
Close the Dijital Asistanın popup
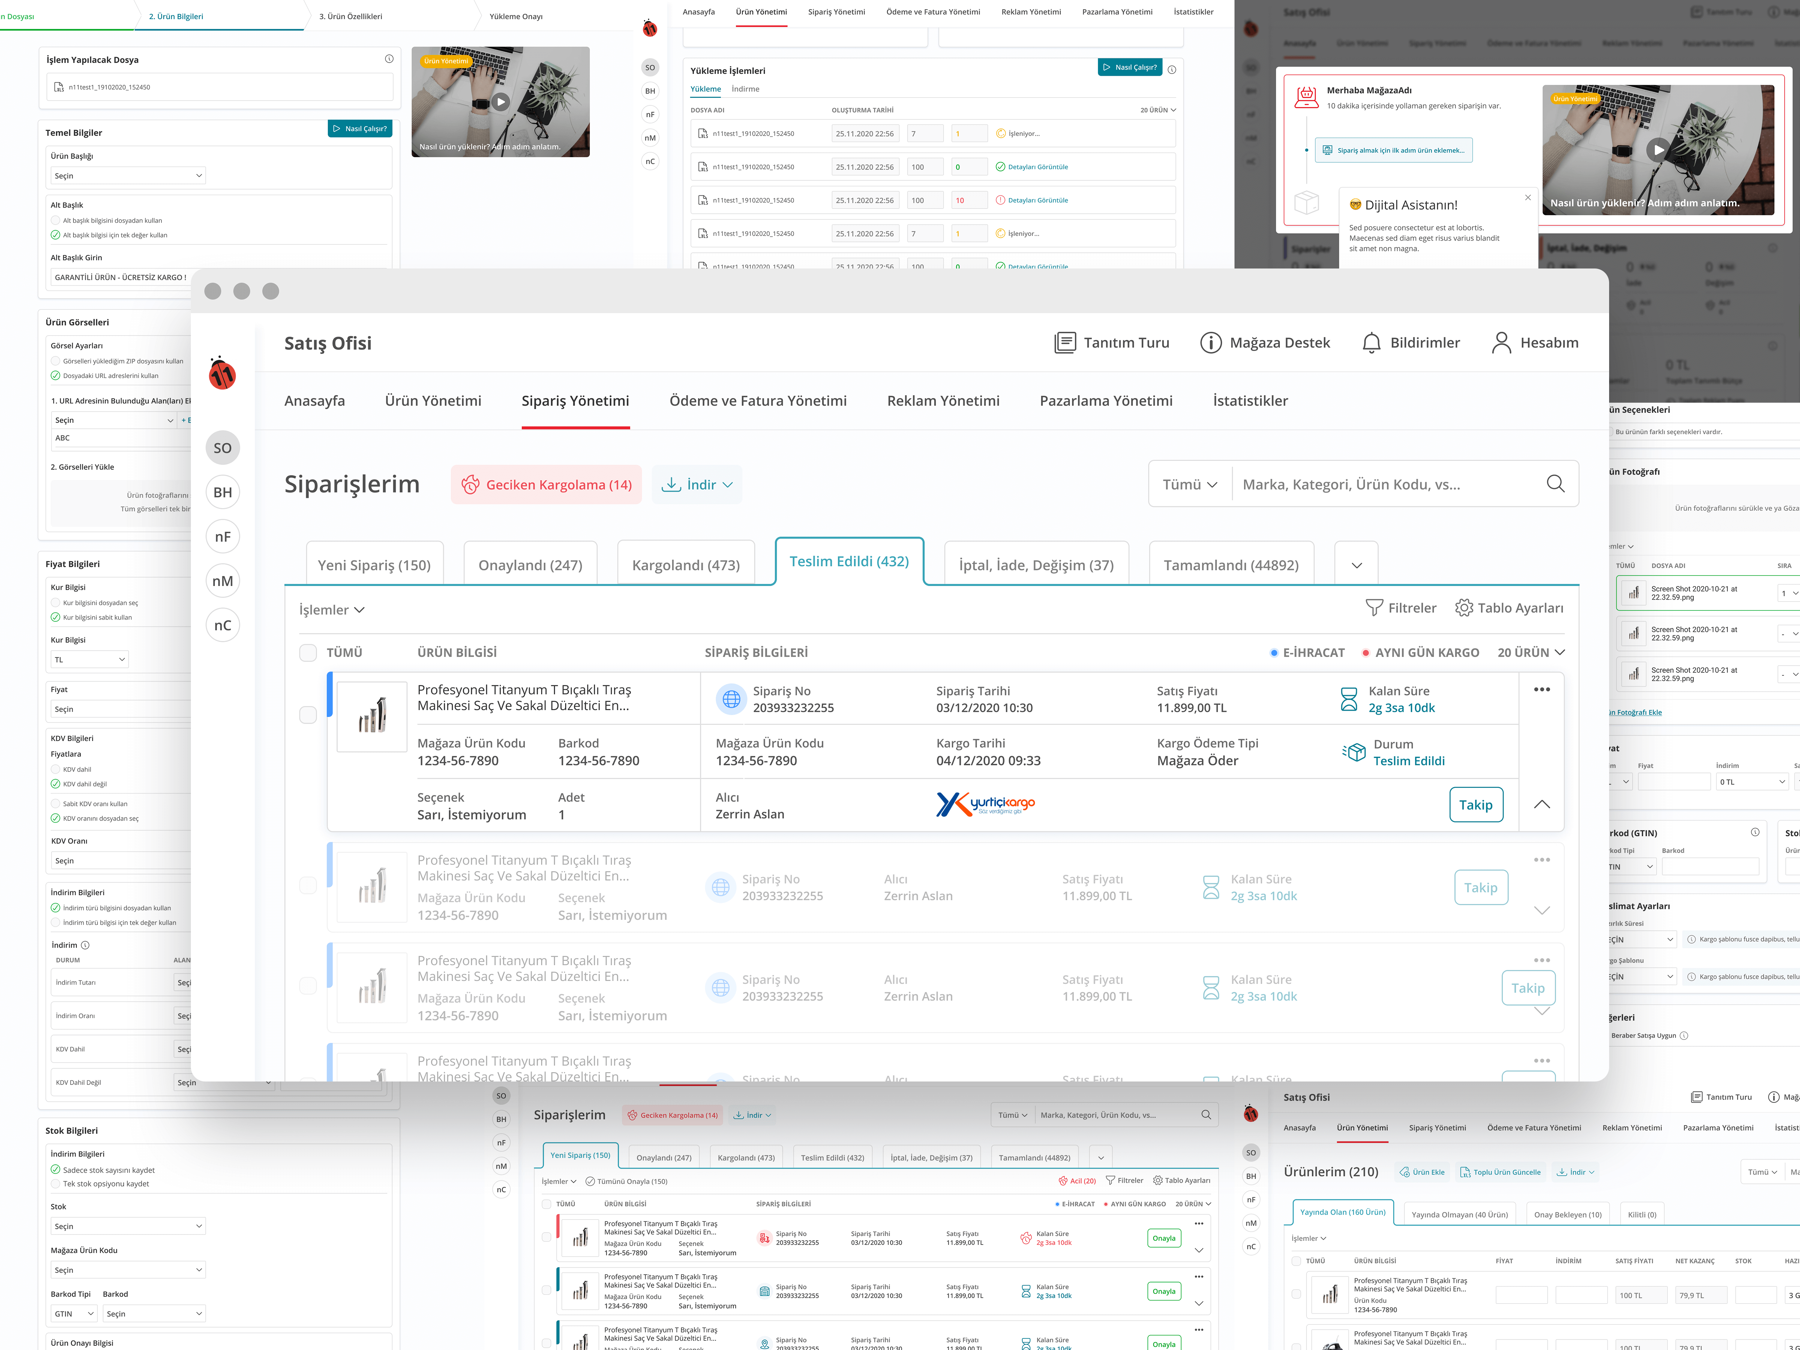(x=1527, y=198)
